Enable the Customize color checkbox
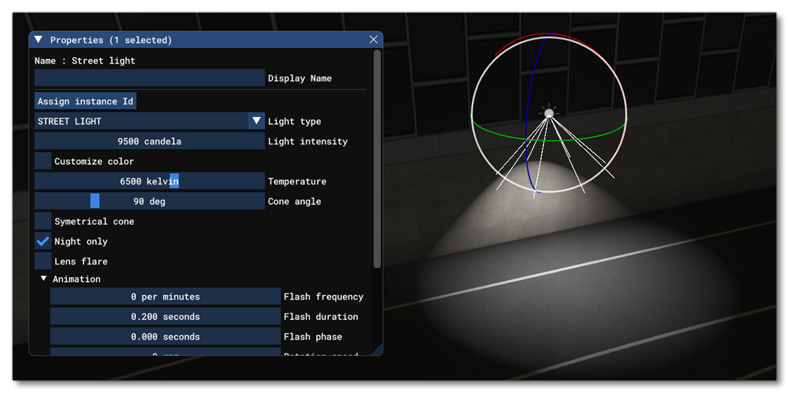789x393 pixels. tap(43, 162)
